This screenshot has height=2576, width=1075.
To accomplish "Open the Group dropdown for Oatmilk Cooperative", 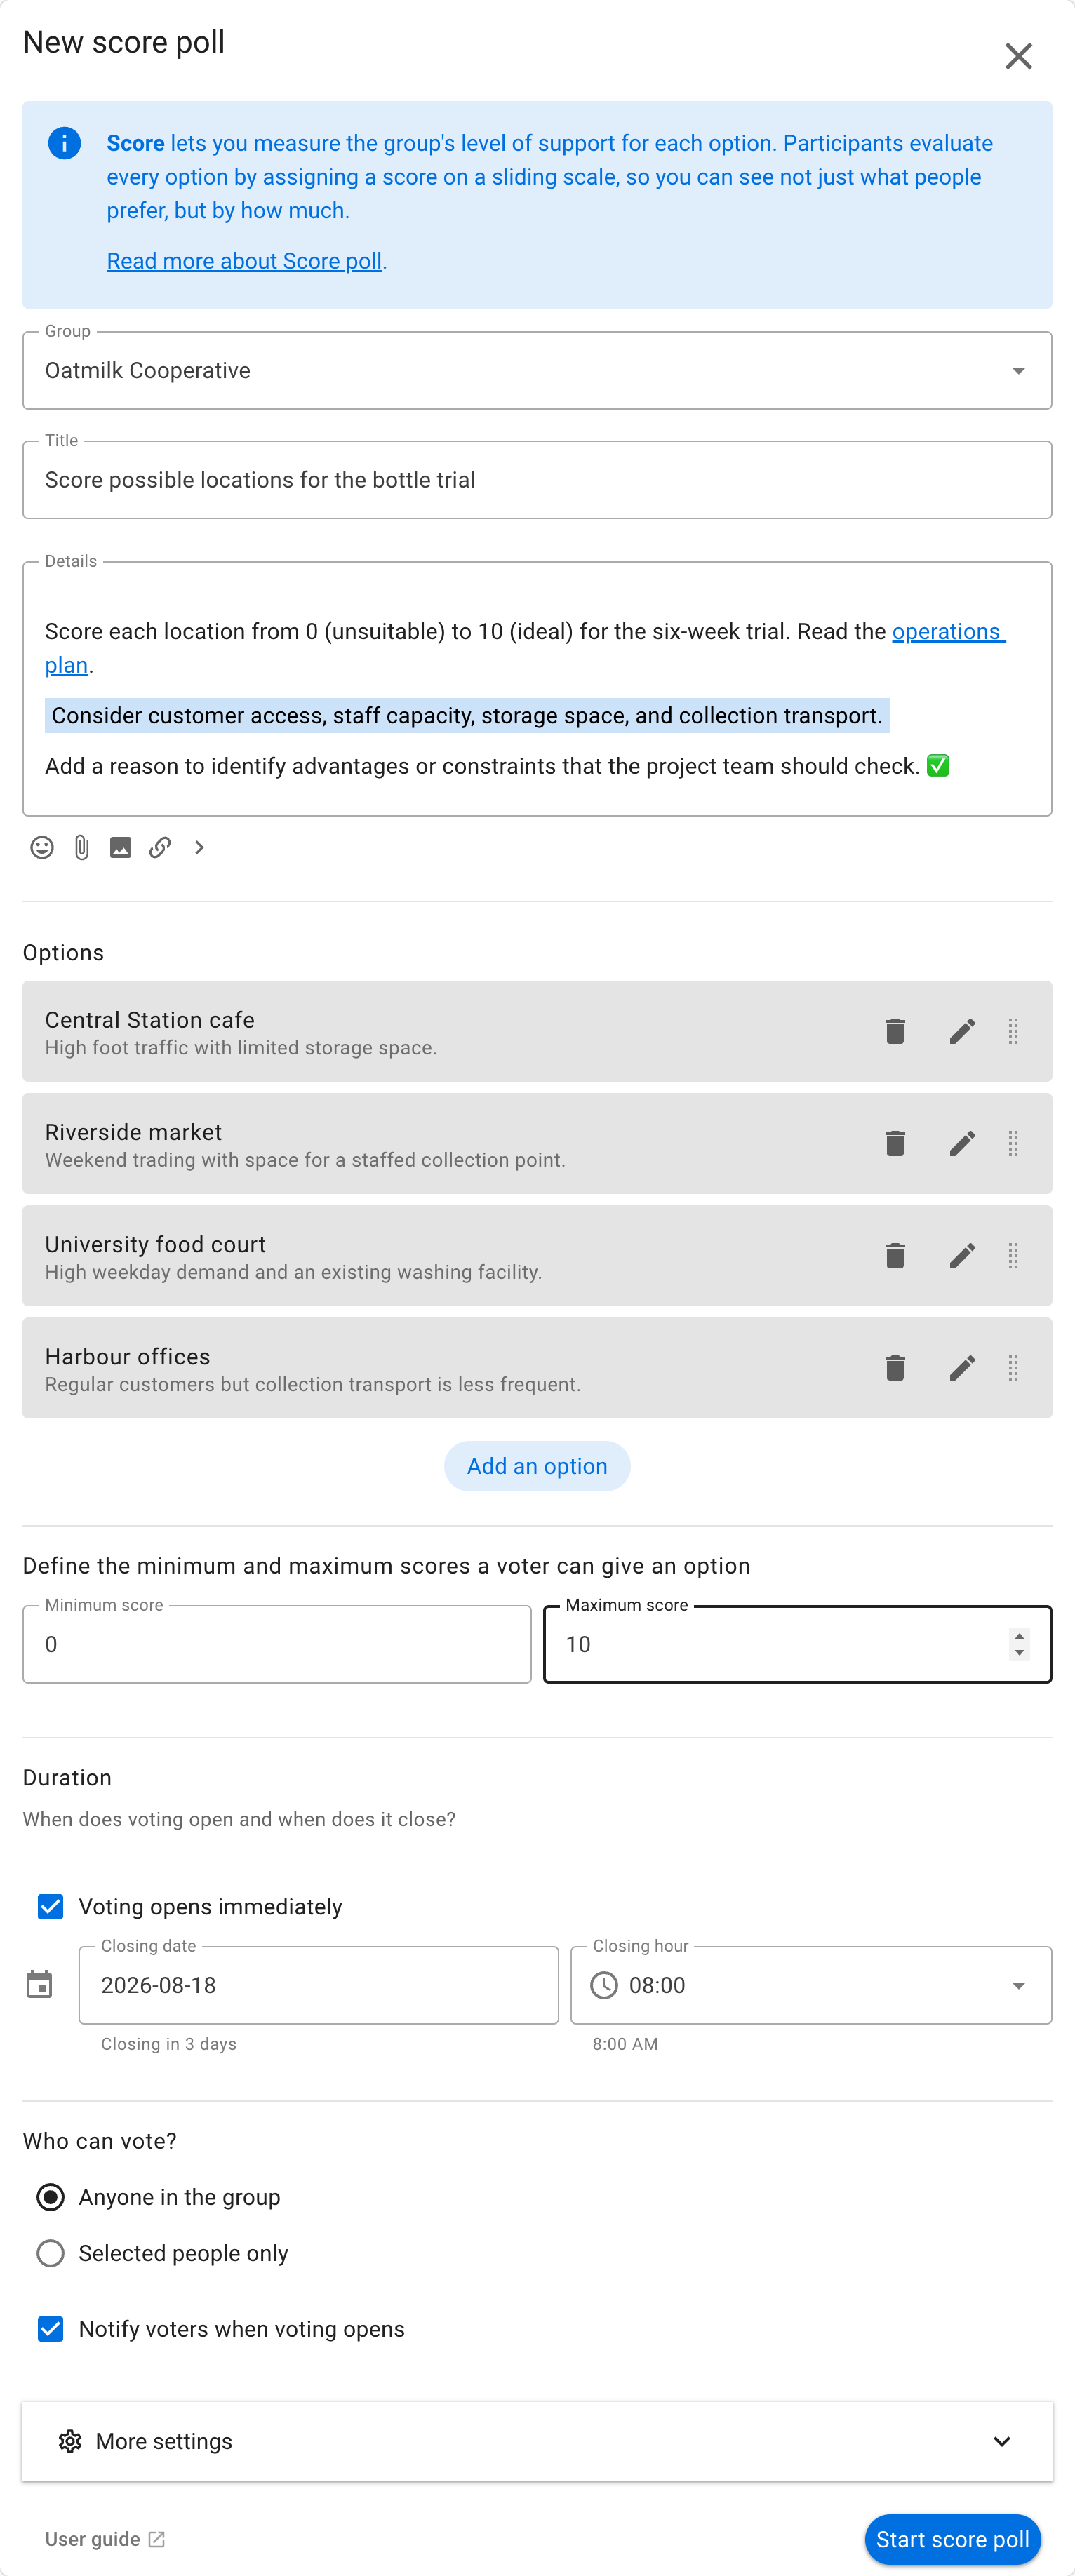I will [x=537, y=370].
